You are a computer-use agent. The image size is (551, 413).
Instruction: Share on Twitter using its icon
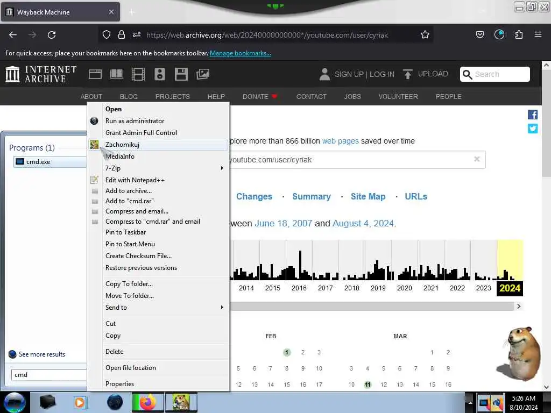pos(533,129)
